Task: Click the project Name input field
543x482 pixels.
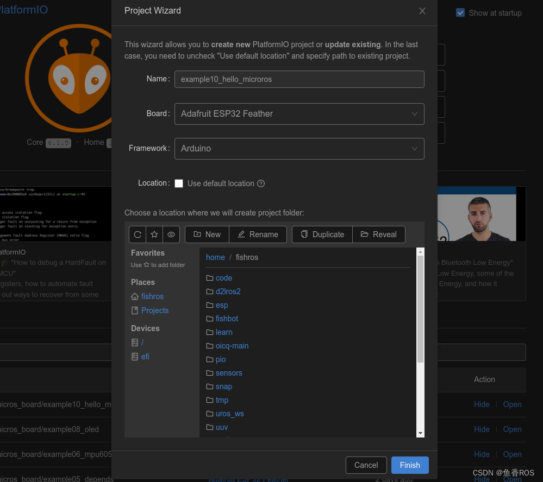Action: [x=299, y=79]
